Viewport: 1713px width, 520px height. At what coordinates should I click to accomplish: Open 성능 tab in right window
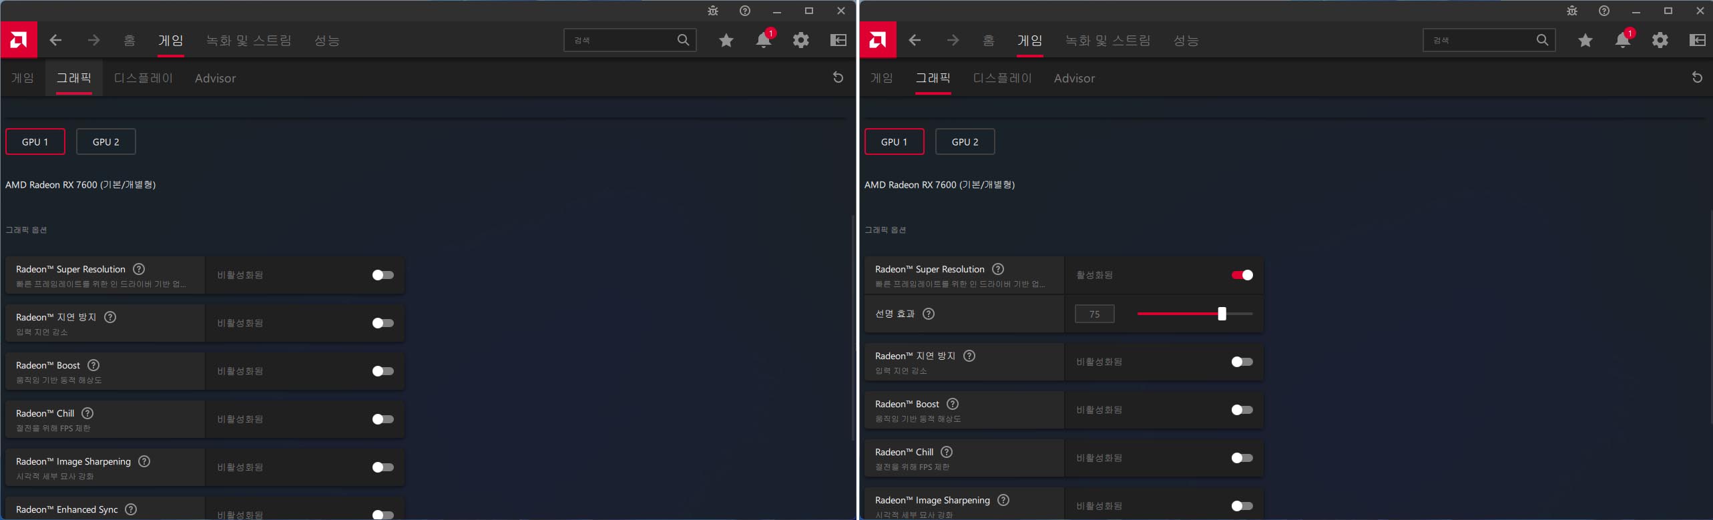coord(1186,41)
